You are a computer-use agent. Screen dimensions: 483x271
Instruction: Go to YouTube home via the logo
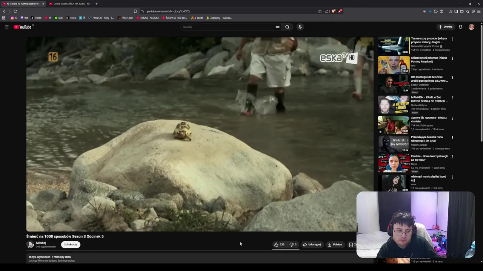tap(23, 27)
